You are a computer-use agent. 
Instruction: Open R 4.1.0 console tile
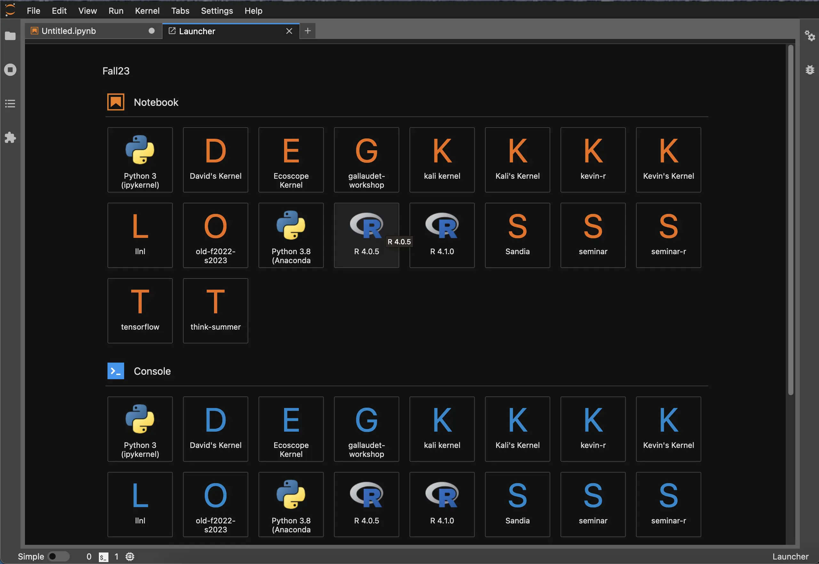[x=442, y=505]
